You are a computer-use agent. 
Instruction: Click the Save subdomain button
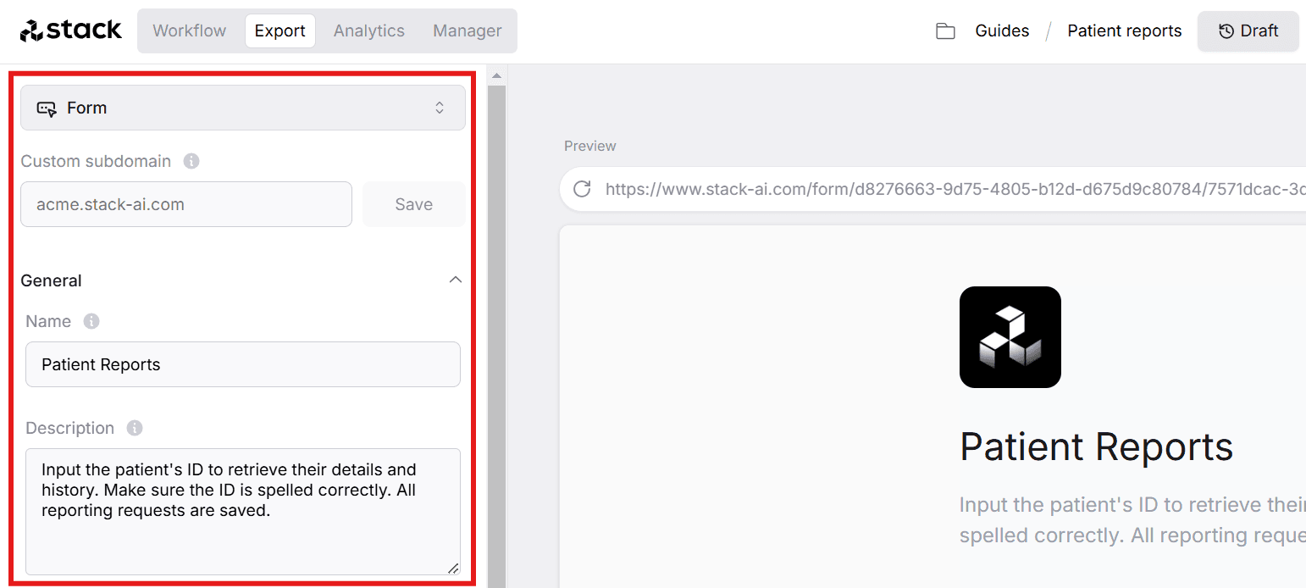point(413,204)
